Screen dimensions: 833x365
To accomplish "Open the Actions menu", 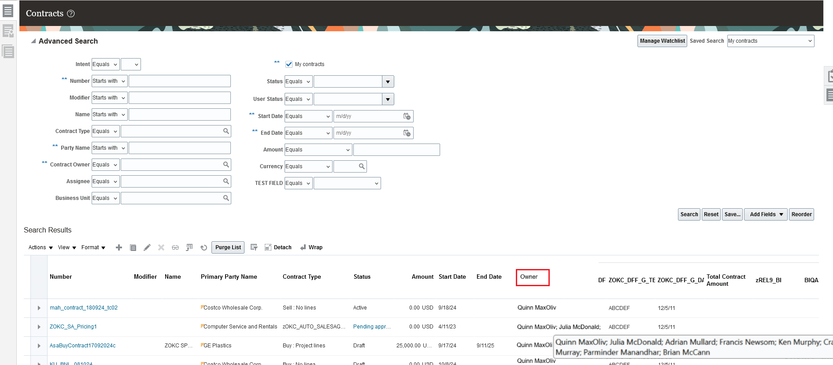I will coord(41,247).
